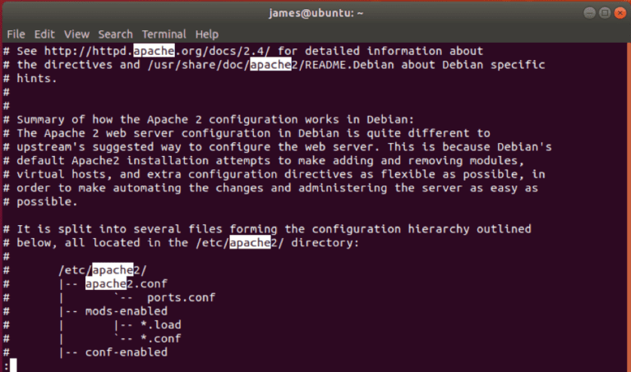Click the 'default Apache2 installation' text
The height and width of the screenshot is (372, 631).
click(x=113, y=161)
